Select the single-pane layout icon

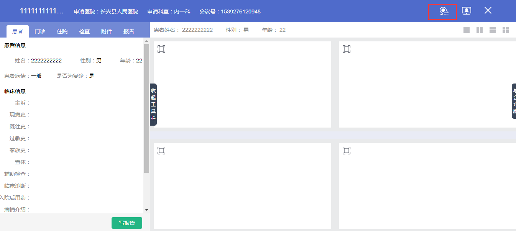tap(467, 30)
